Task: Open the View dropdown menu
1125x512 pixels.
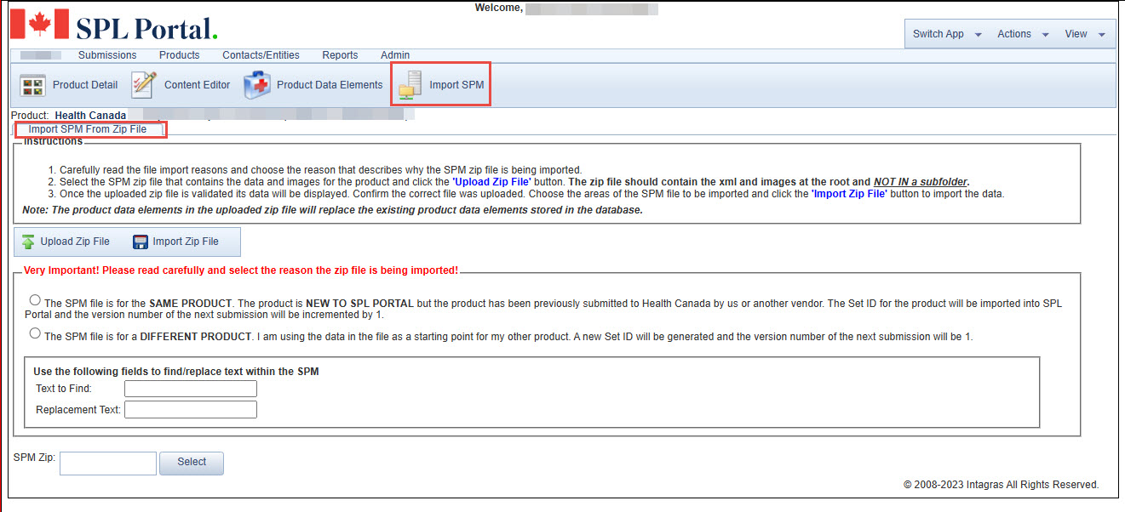Action: coord(1084,34)
